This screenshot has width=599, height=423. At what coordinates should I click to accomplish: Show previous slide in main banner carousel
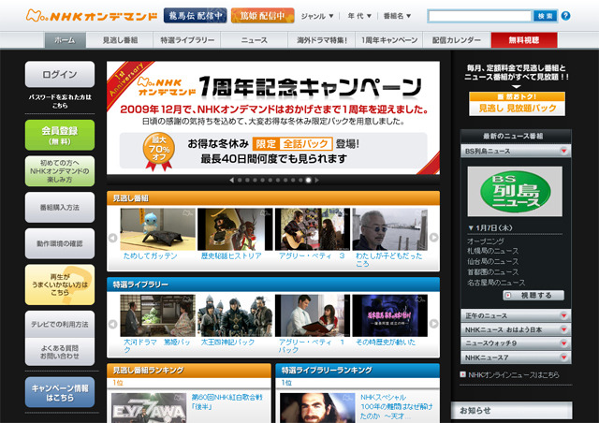tap(231, 180)
